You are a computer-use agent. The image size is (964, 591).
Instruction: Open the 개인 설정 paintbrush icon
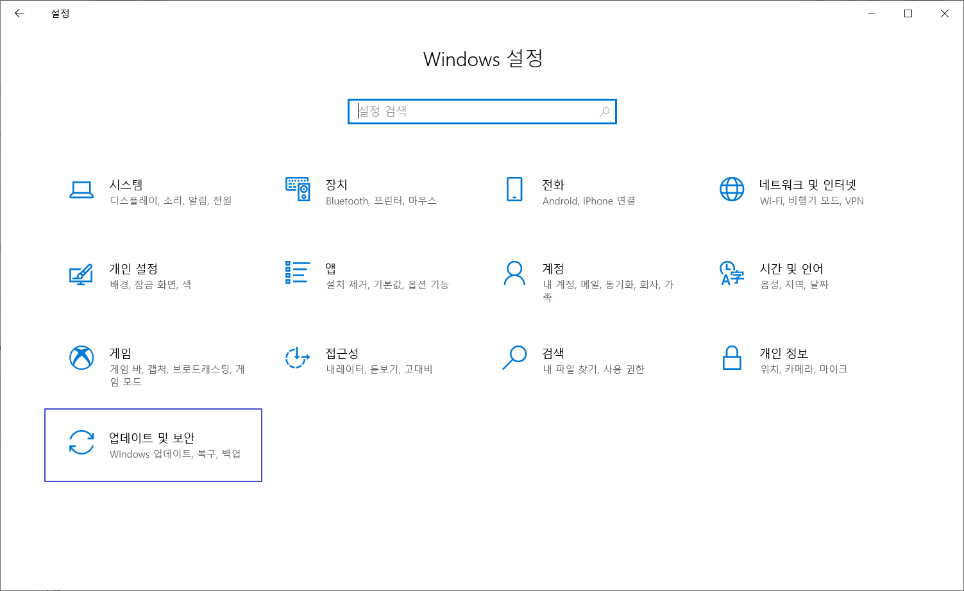(x=81, y=274)
